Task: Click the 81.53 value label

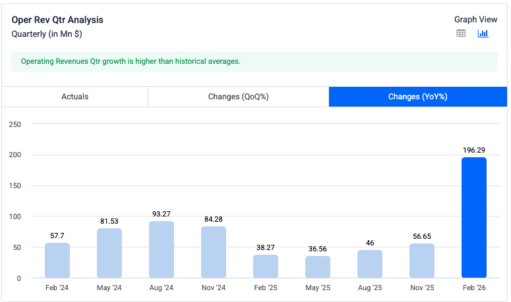Action: coord(109,221)
